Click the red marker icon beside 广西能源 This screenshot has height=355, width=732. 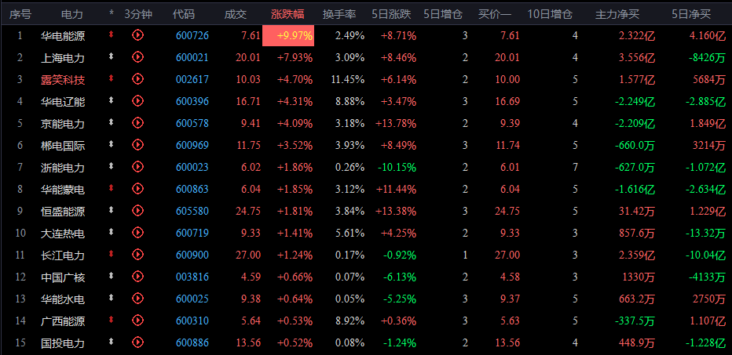[111, 320]
